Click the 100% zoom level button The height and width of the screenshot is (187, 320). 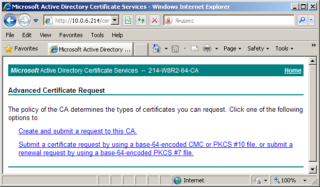pos(285,180)
